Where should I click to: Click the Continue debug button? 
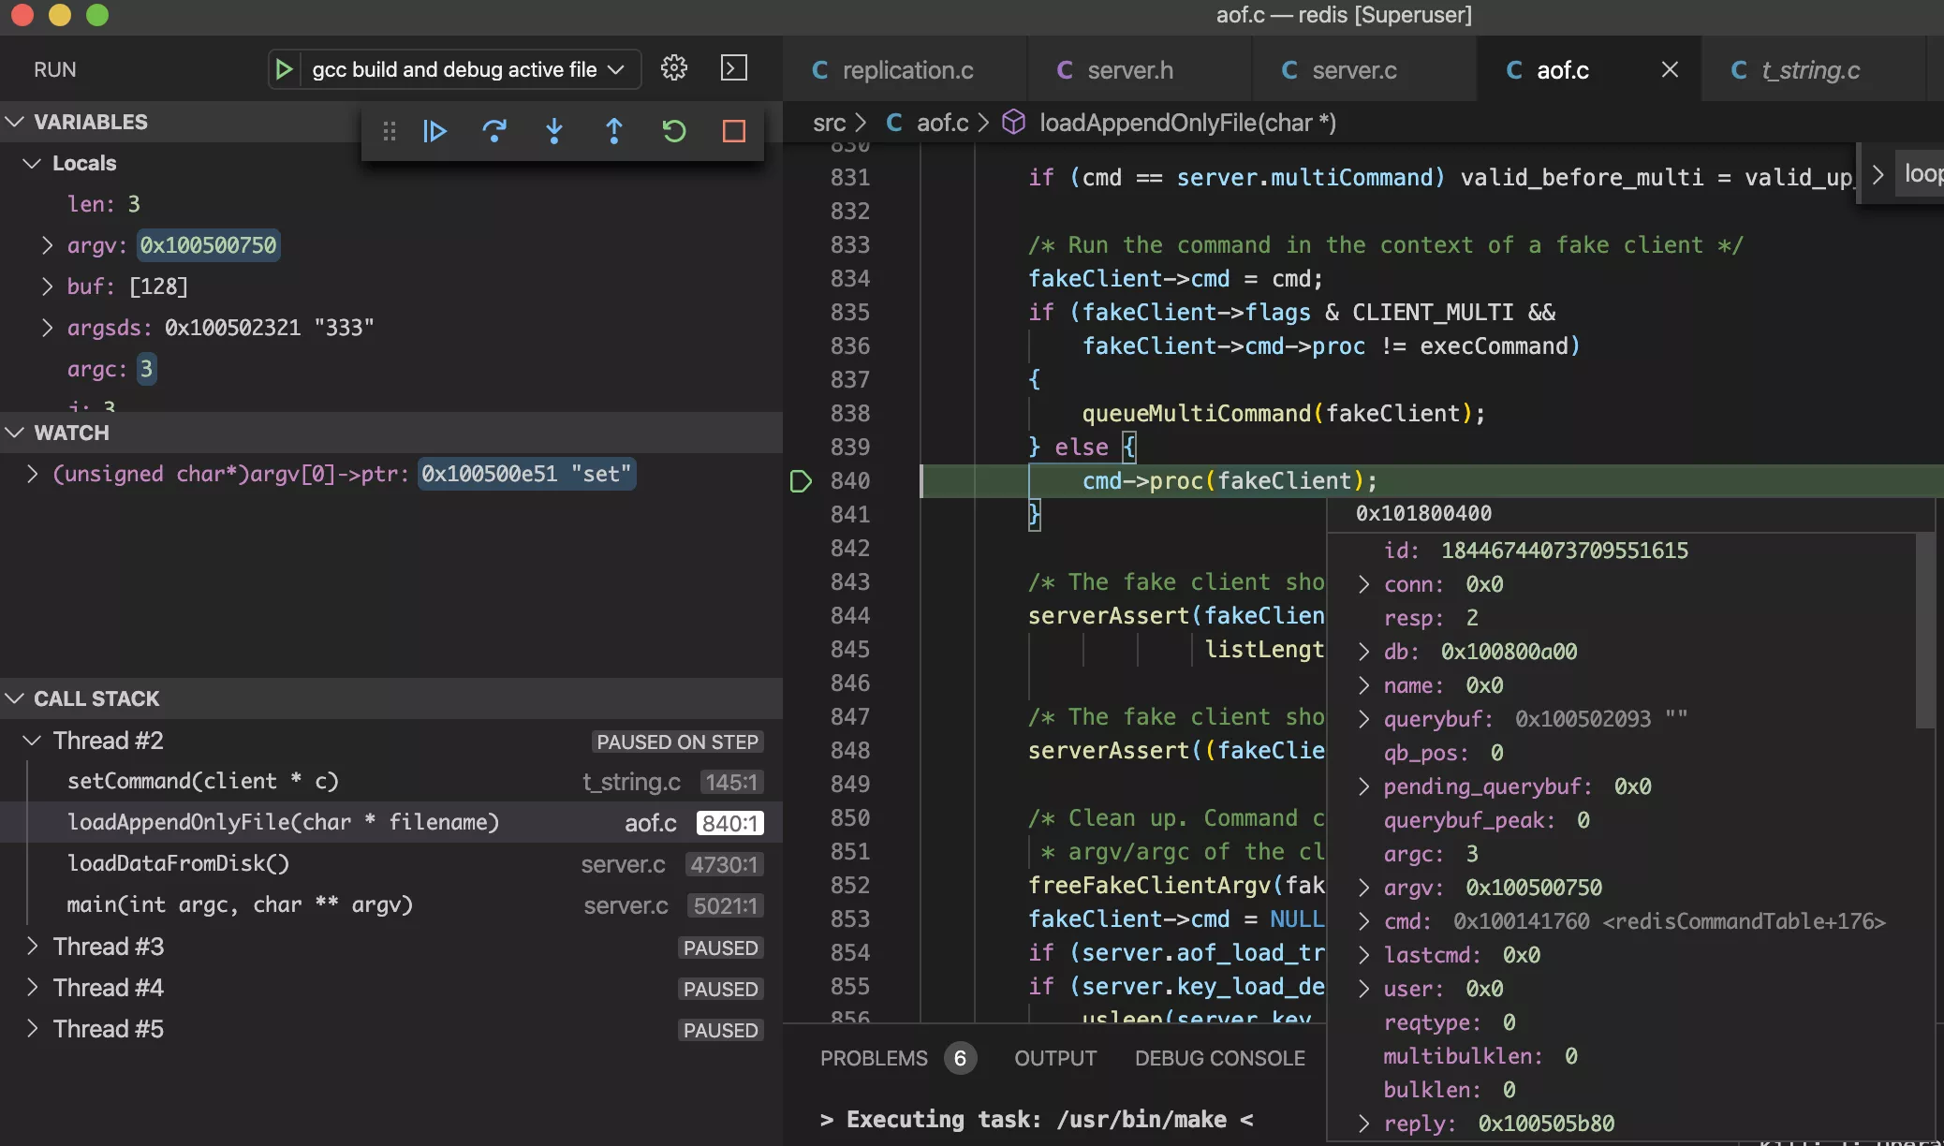coord(434,131)
